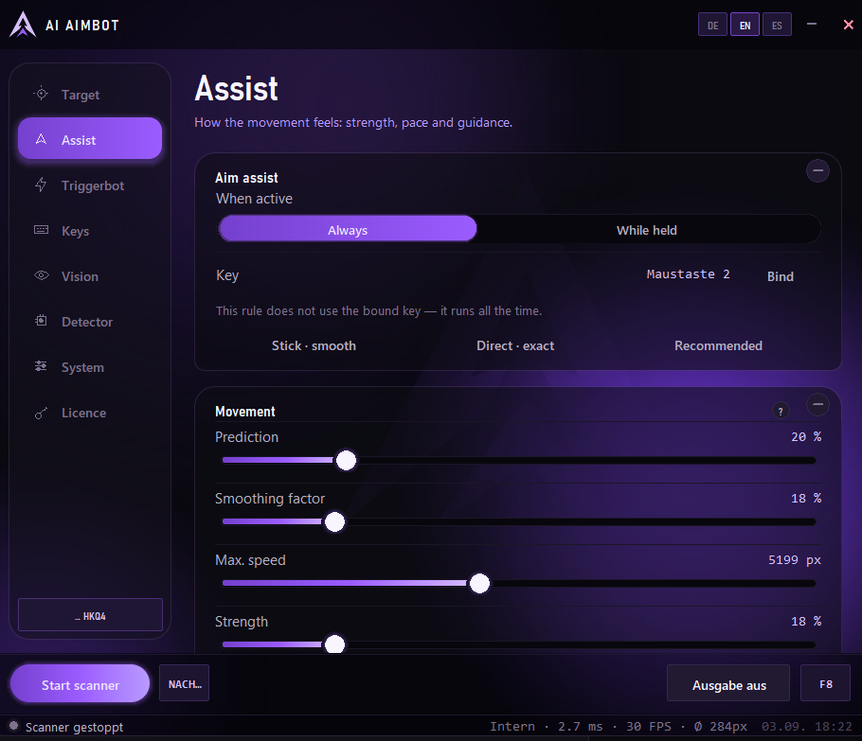The image size is (862, 741).
Task: Click the Start scanner button
Action: [81, 684]
